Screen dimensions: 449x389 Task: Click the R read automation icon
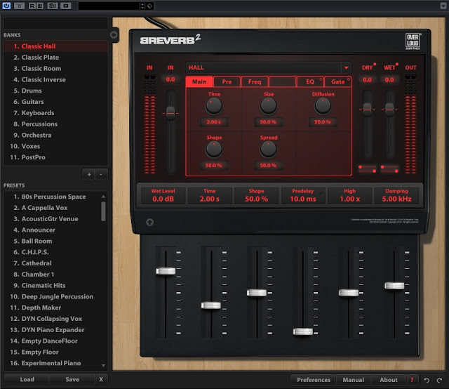pyautogui.click(x=33, y=6)
